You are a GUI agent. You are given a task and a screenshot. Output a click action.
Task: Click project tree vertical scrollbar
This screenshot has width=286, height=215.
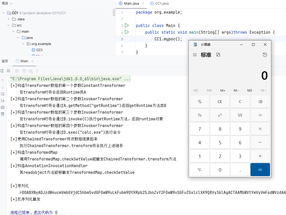[114, 13]
